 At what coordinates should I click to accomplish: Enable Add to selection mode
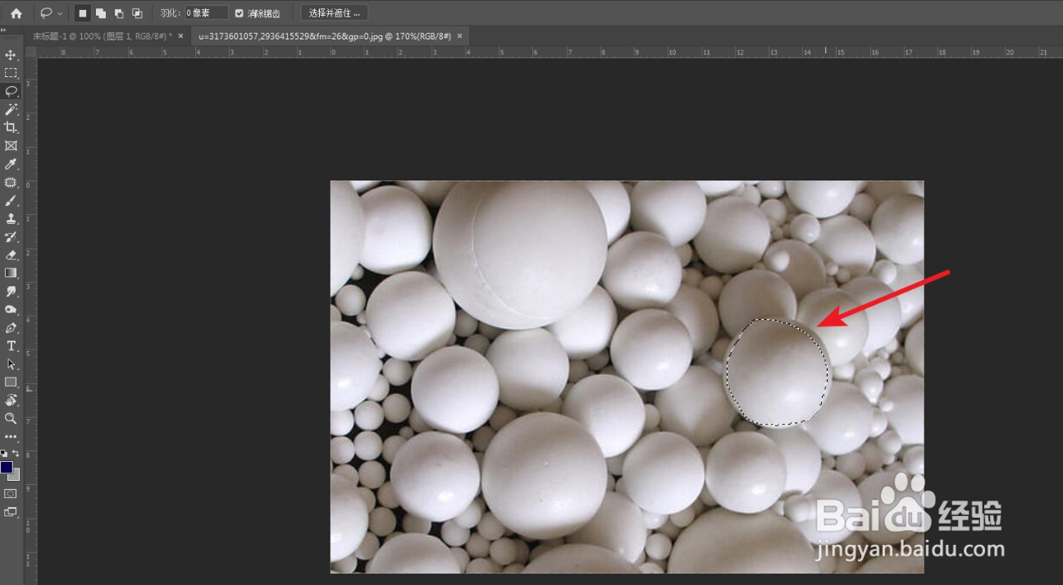(x=101, y=13)
